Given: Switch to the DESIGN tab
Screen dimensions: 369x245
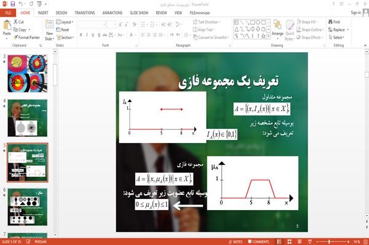Looking at the screenshot, I should click(61, 13).
